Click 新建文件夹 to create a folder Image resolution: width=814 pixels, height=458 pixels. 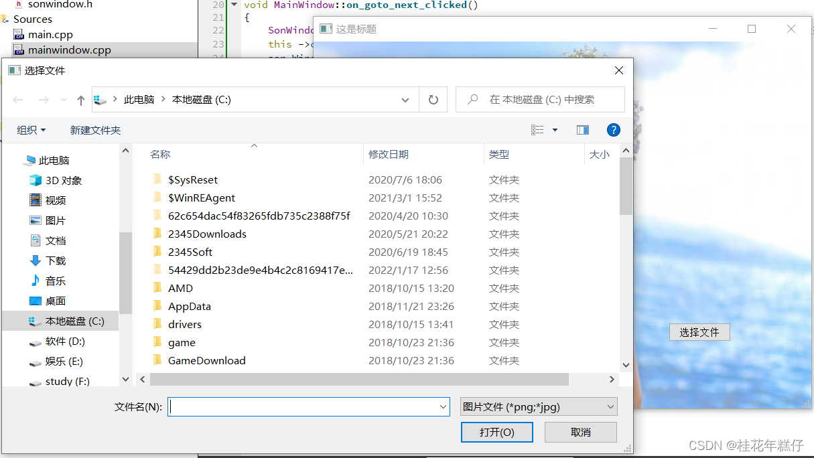(95, 130)
